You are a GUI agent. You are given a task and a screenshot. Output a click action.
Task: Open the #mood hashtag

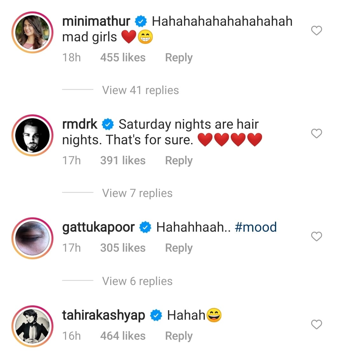tap(256, 228)
